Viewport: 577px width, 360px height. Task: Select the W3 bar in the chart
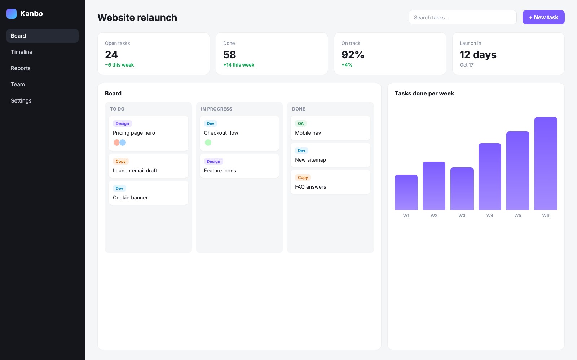pyautogui.click(x=462, y=189)
